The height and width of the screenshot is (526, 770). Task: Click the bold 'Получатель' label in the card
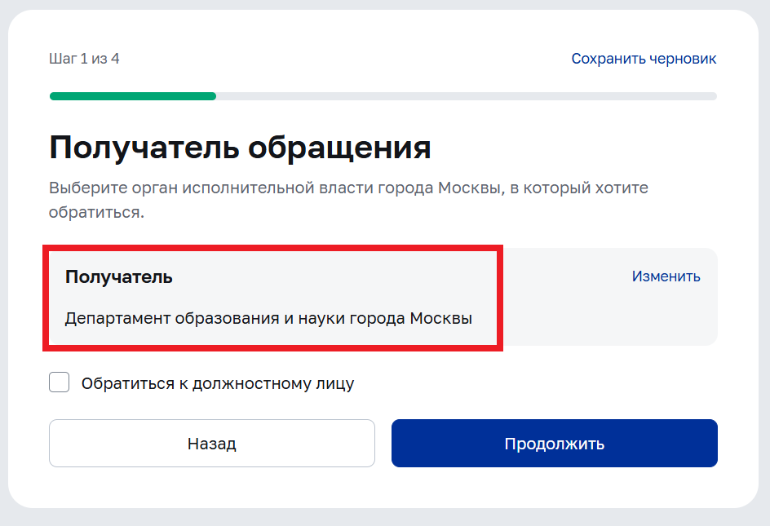coord(118,276)
